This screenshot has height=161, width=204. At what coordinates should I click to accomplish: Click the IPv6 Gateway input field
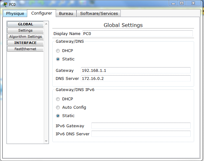[x=141, y=126]
